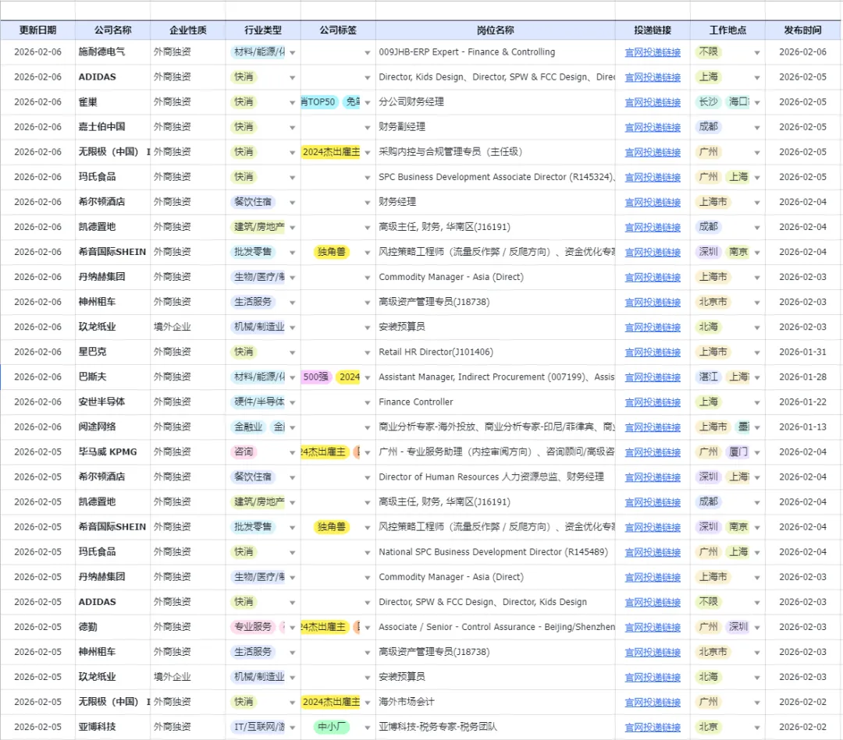Select the '2026-01-13' publish date cell
Viewport: 843px width, 740px height.
(x=802, y=427)
